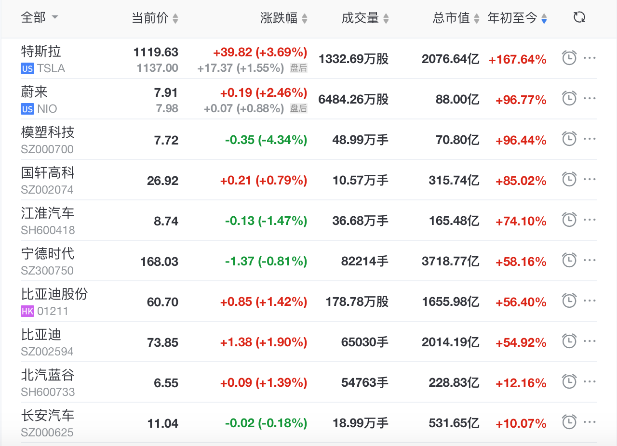617x446 pixels.
Task: Click the refresh icon in the header
Action: (579, 18)
